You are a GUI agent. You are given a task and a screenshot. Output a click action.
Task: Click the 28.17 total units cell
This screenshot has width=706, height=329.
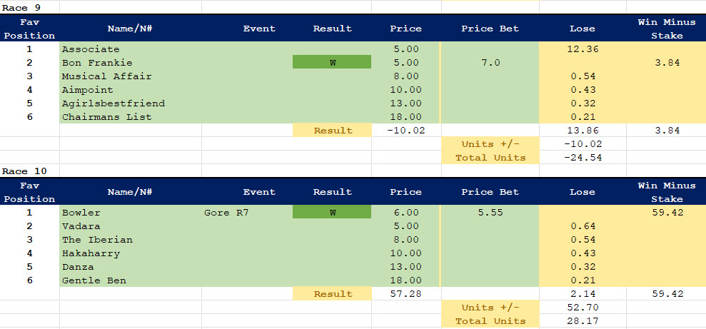point(583,321)
